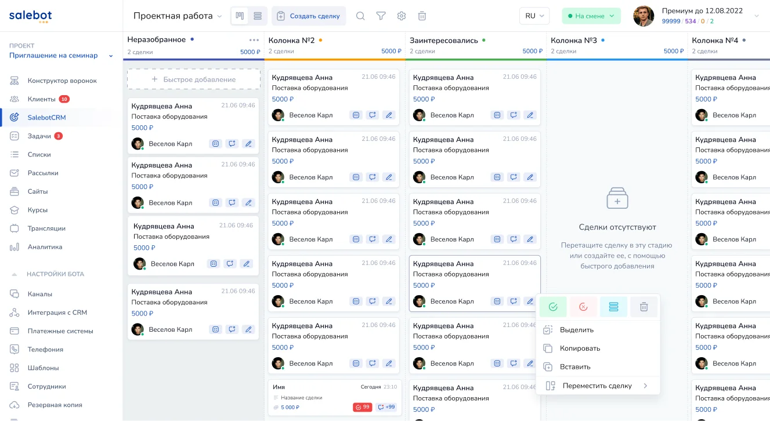Click the trash icon in top toolbar

pyautogui.click(x=422, y=16)
